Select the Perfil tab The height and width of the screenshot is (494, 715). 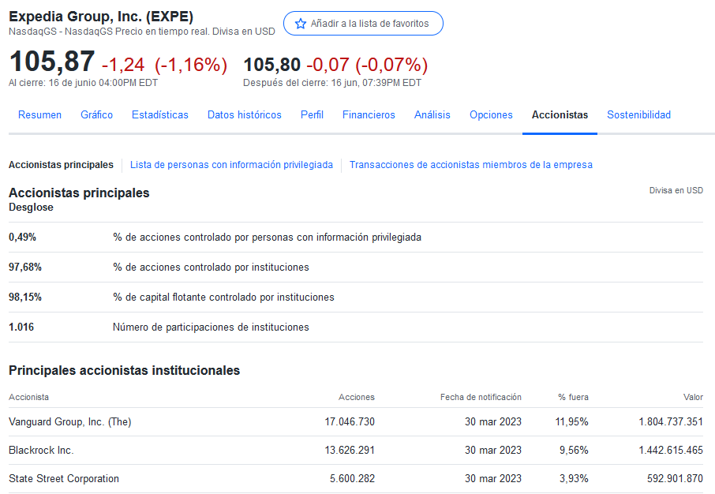(312, 115)
